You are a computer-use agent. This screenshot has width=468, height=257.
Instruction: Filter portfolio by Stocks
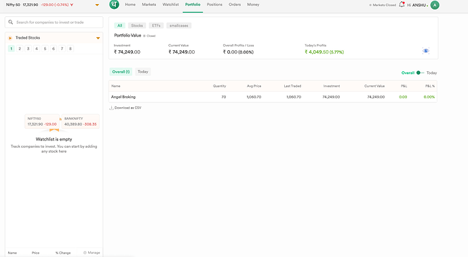pos(137,26)
